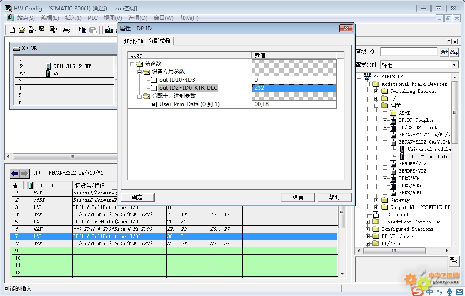Expand the Switching Devices catalog folder
Image resolution: width=465 pixels, height=296 pixels.
pos(377,91)
